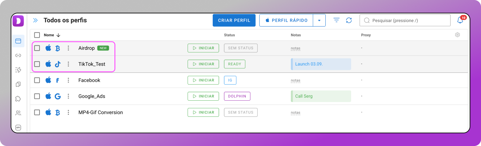Open the Launch 03.09. note
This screenshot has width=481, height=146.
pyautogui.click(x=321, y=64)
